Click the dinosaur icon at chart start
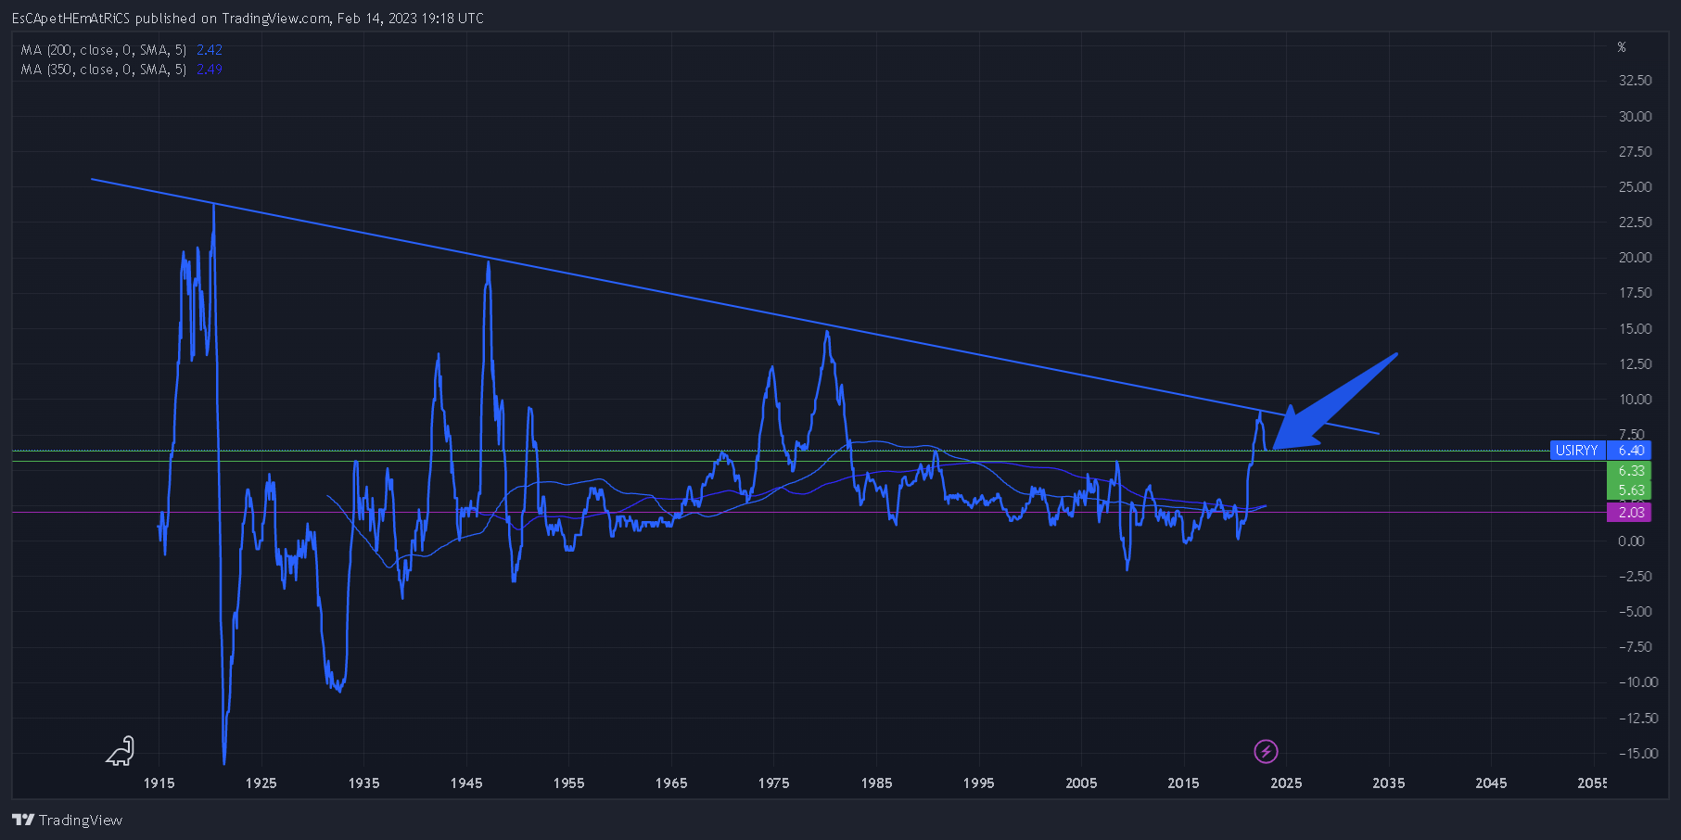 [121, 751]
